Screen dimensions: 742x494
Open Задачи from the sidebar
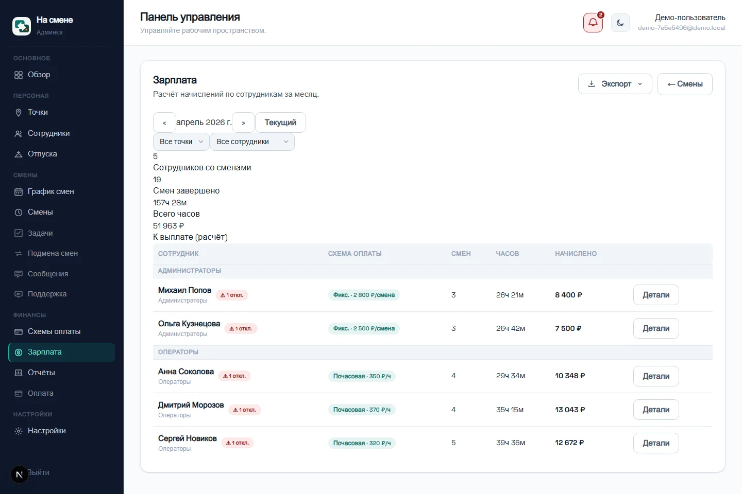(x=62, y=233)
